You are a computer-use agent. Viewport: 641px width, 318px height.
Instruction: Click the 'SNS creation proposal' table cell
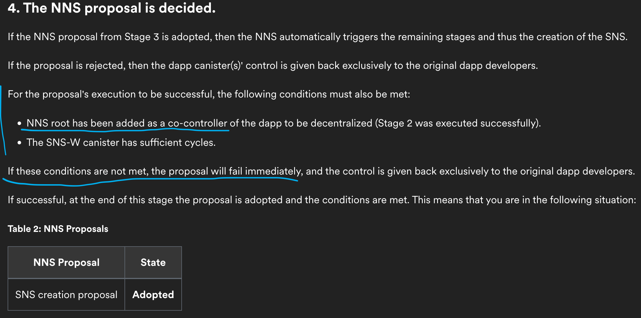coord(66,295)
